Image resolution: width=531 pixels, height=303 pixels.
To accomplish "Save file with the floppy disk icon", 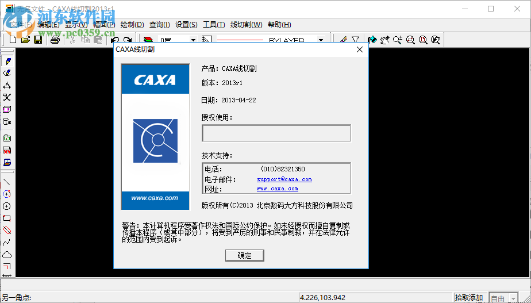I will 38,40.
